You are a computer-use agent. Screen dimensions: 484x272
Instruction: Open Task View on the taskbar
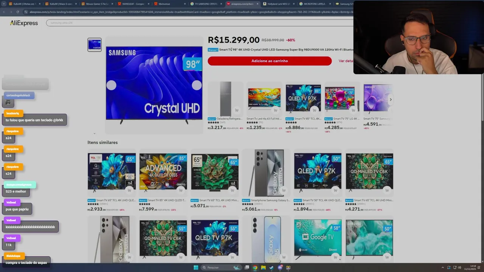[247, 267]
